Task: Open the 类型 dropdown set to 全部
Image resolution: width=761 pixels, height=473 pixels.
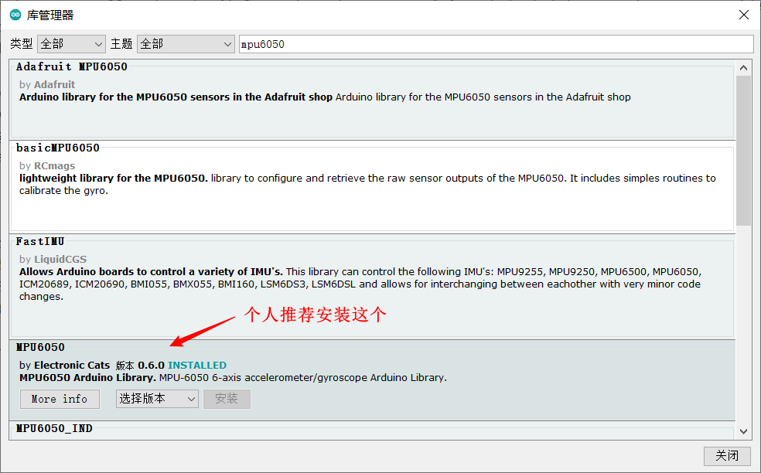Action: (x=71, y=44)
